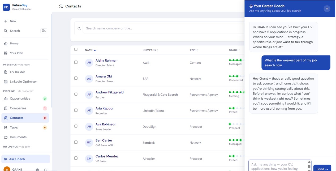This screenshot has width=336, height=171.
Task: Click the plus icon beside New
Action: 6,21
